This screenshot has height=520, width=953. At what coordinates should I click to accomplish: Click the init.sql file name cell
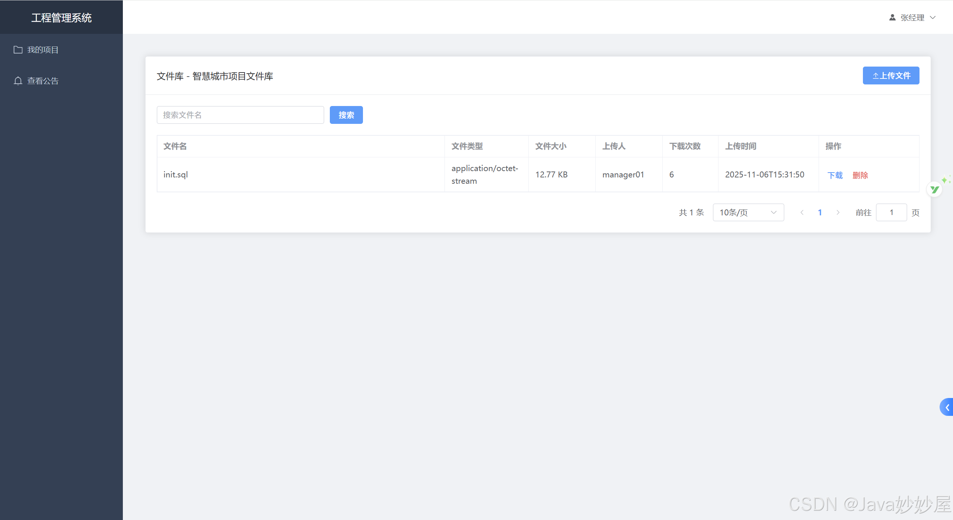[x=301, y=174]
